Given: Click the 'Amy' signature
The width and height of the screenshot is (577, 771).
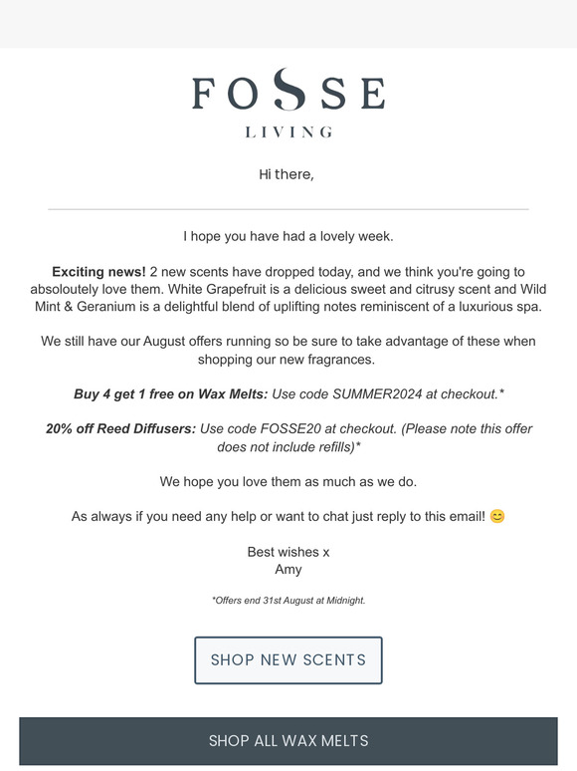Looking at the screenshot, I should tap(288, 570).
